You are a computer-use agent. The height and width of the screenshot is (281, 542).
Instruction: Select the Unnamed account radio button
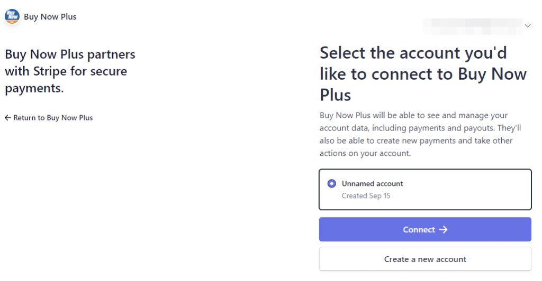pyautogui.click(x=331, y=183)
